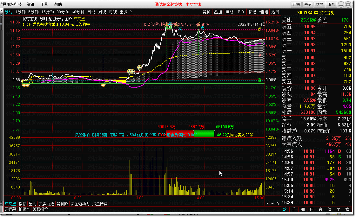Click the chevron arrow after 更多
This screenshot has height=217, width=356.
pyautogui.click(x=131, y=12)
